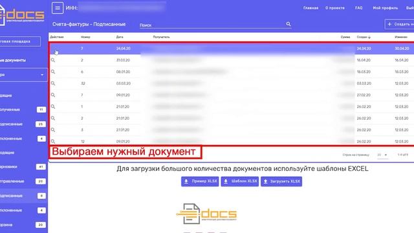Open Мой профиль in the top navigation

[x=386, y=8]
